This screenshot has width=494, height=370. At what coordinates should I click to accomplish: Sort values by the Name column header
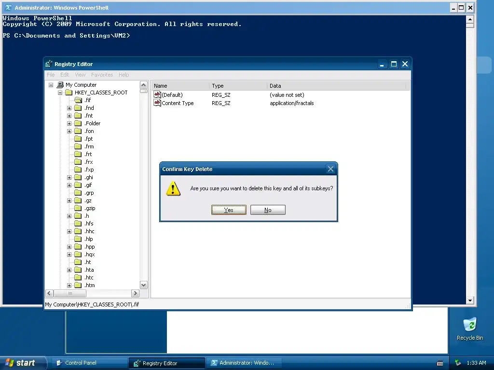point(180,86)
